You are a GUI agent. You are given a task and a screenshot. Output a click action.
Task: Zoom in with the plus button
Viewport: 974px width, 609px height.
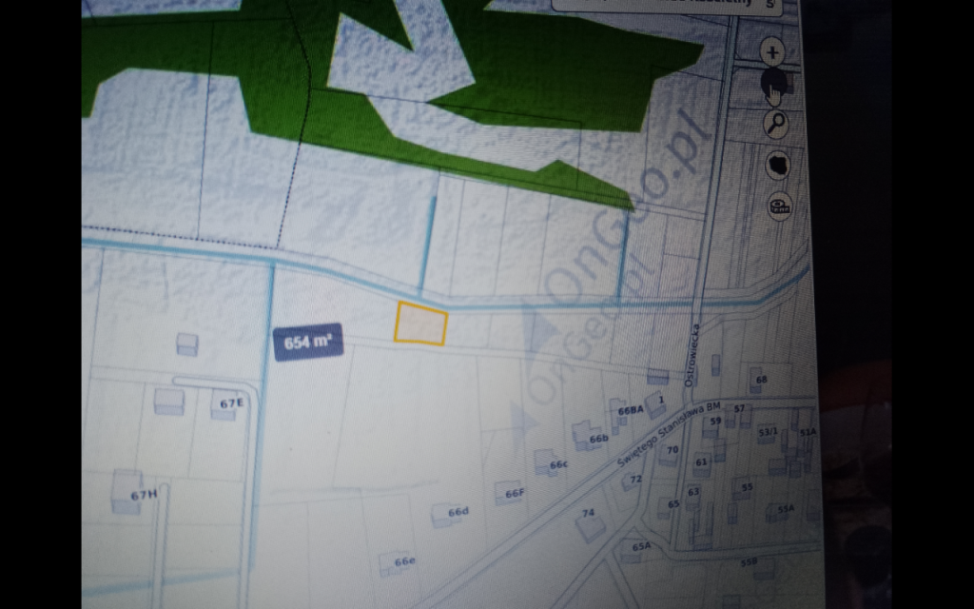point(772,53)
